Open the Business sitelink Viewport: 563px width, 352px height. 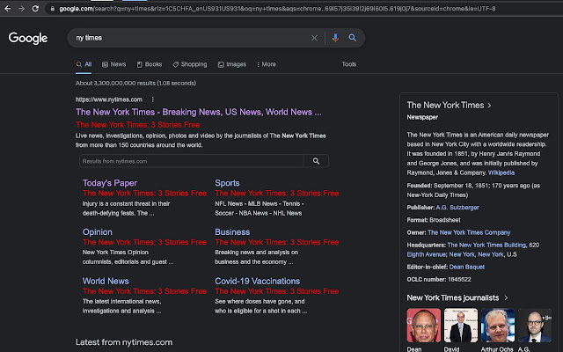232,232
